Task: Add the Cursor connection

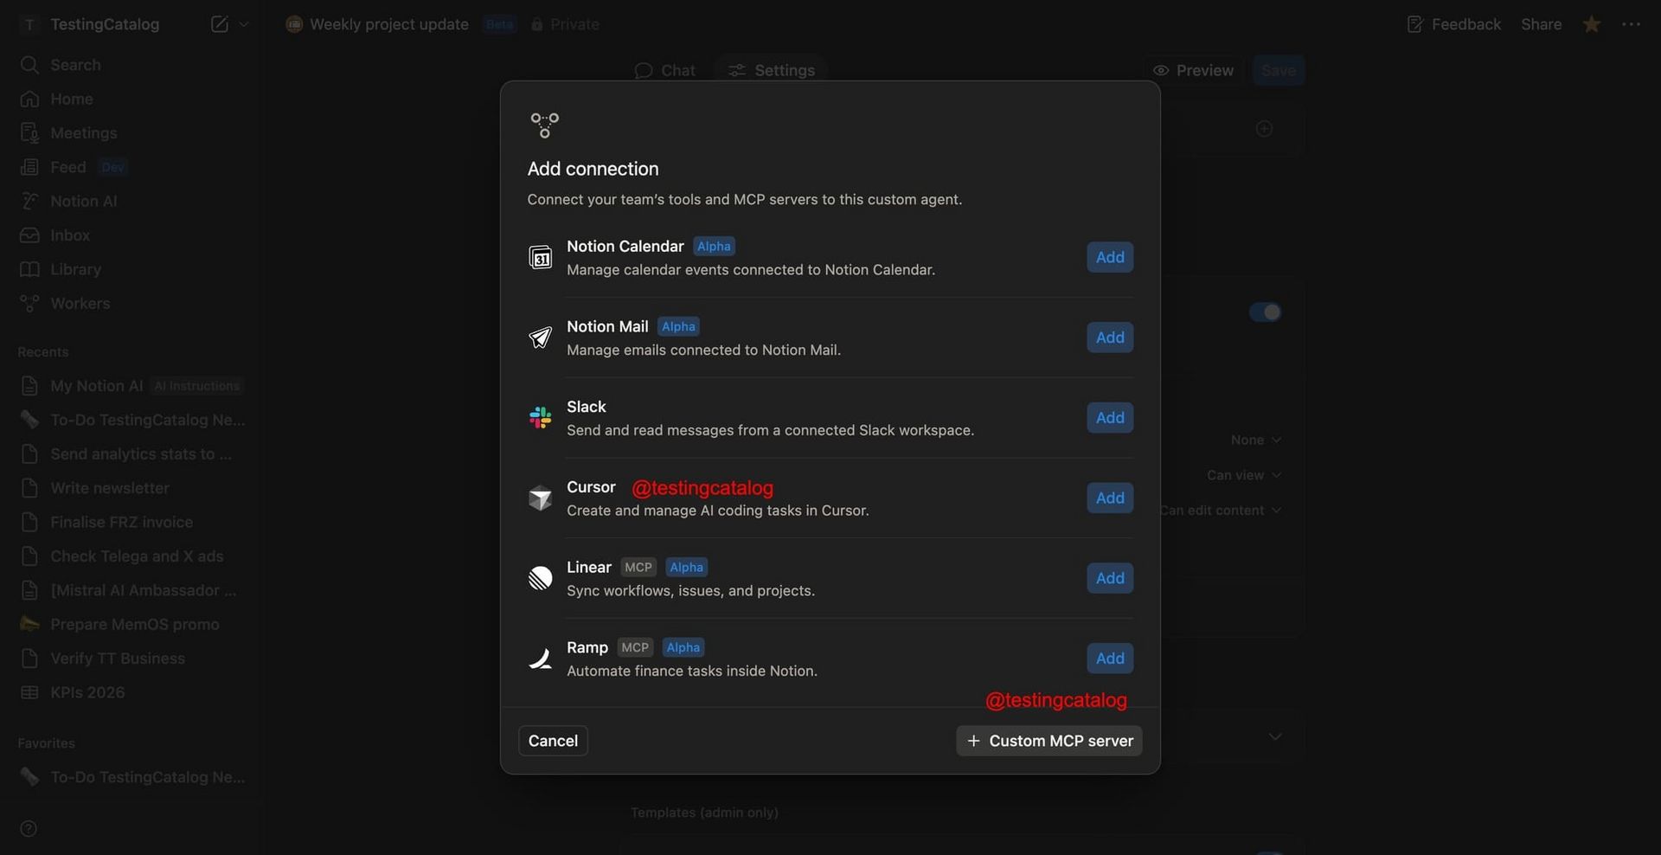Action: [1110, 498]
